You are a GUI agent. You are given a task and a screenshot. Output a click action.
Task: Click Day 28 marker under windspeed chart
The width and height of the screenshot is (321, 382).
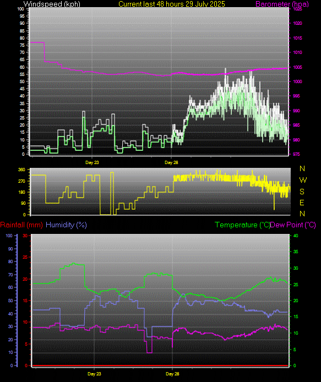coord(171,162)
